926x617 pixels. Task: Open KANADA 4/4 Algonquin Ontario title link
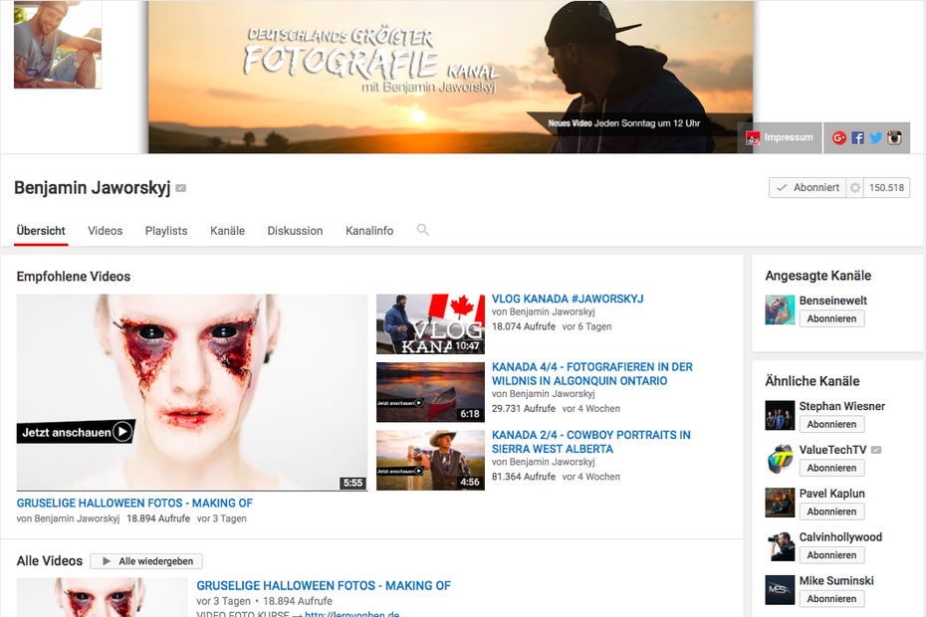(x=592, y=374)
